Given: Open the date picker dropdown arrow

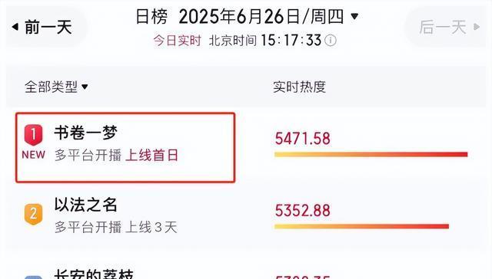Looking at the screenshot, I should click(x=354, y=16).
